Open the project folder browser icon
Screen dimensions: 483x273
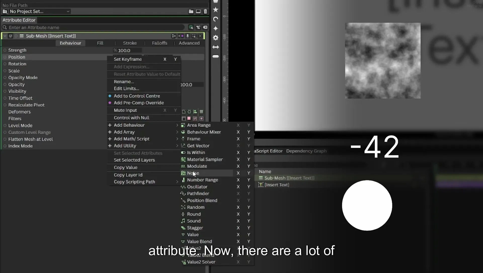191,11
